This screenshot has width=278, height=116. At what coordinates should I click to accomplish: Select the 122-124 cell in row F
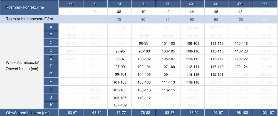tap(240, 67)
